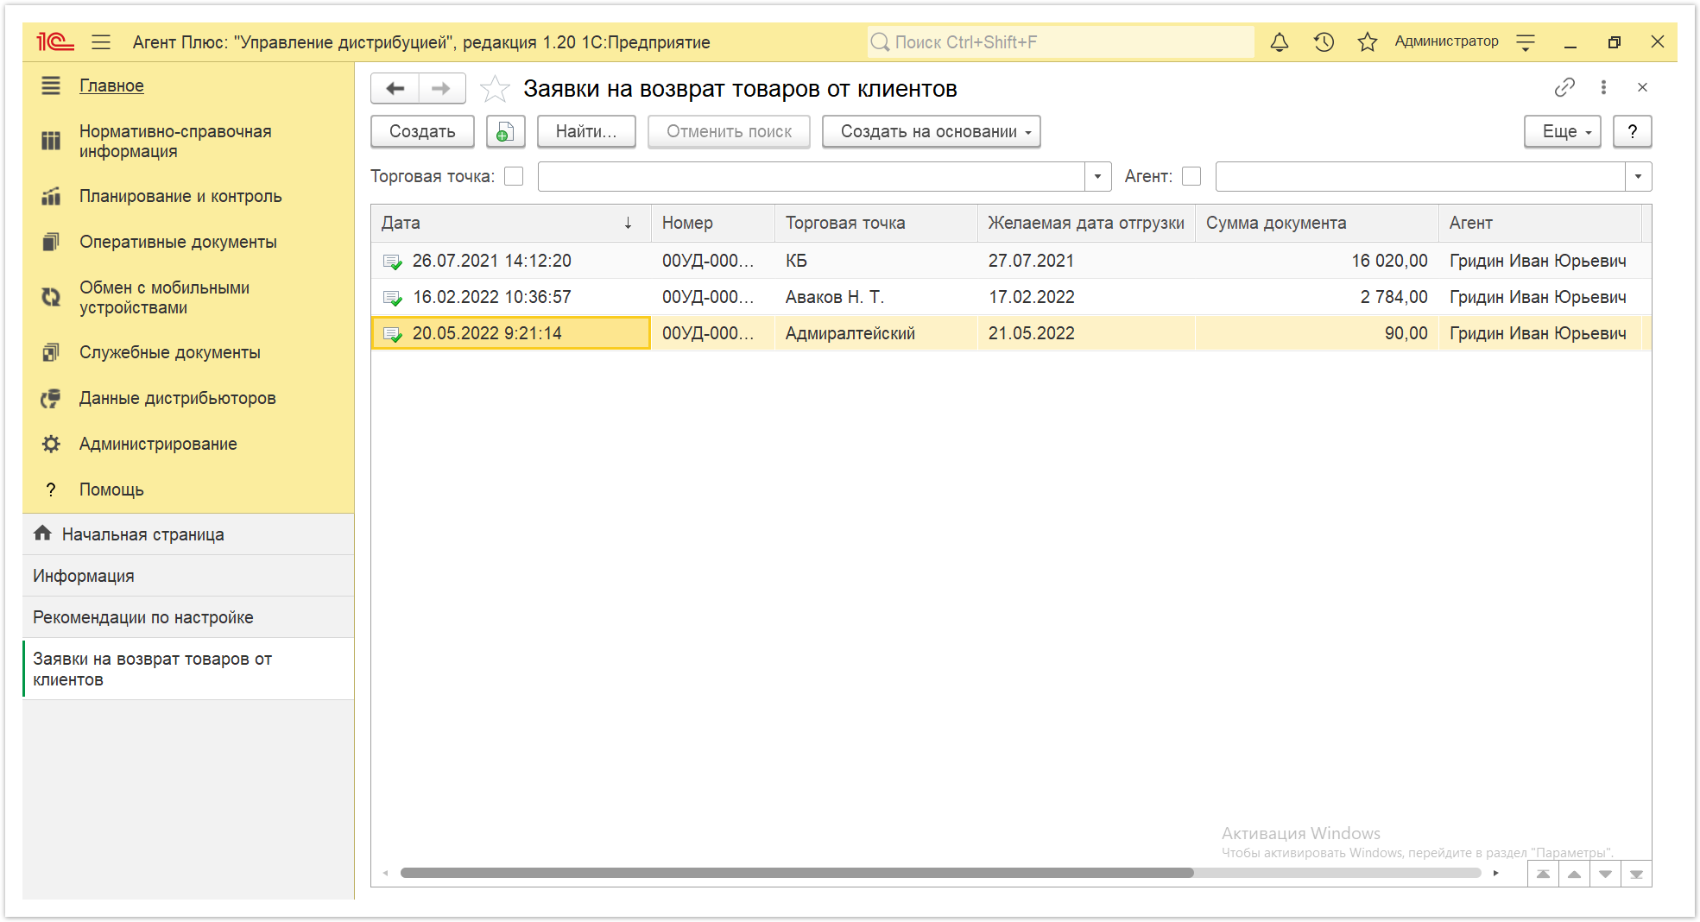The height and width of the screenshot is (922, 1700).
Task: Navigate back with the left arrow
Action: [395, 88]
